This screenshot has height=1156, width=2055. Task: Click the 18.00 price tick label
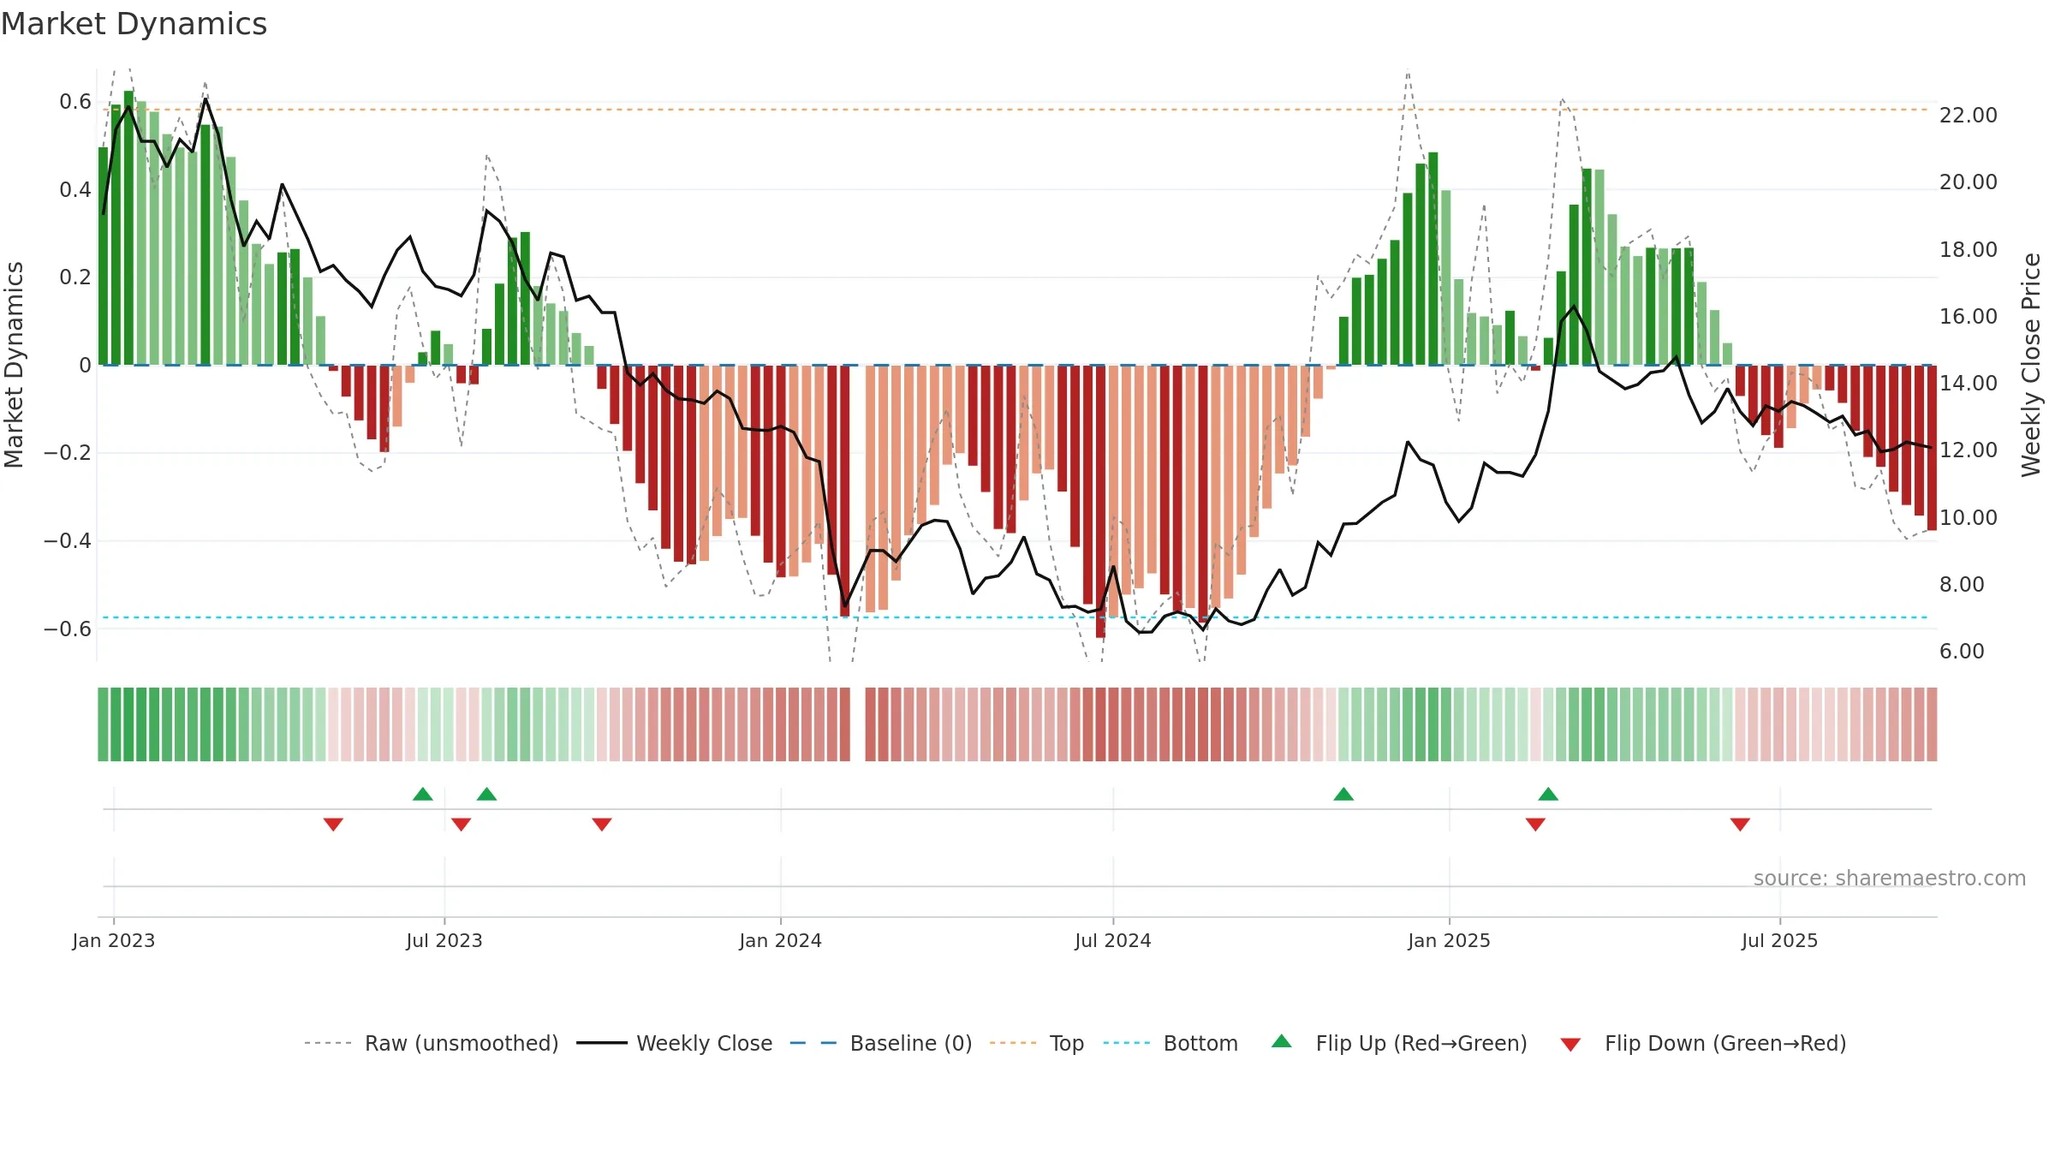(x=1969, y=249)
